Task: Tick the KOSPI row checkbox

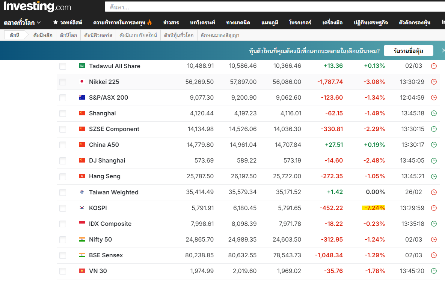Action: pos(63,208)
